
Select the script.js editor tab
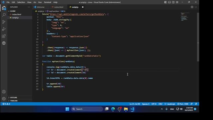click(x=75, y=7)
